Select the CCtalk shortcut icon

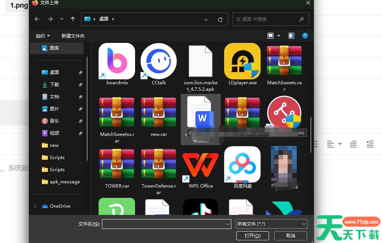158,61
